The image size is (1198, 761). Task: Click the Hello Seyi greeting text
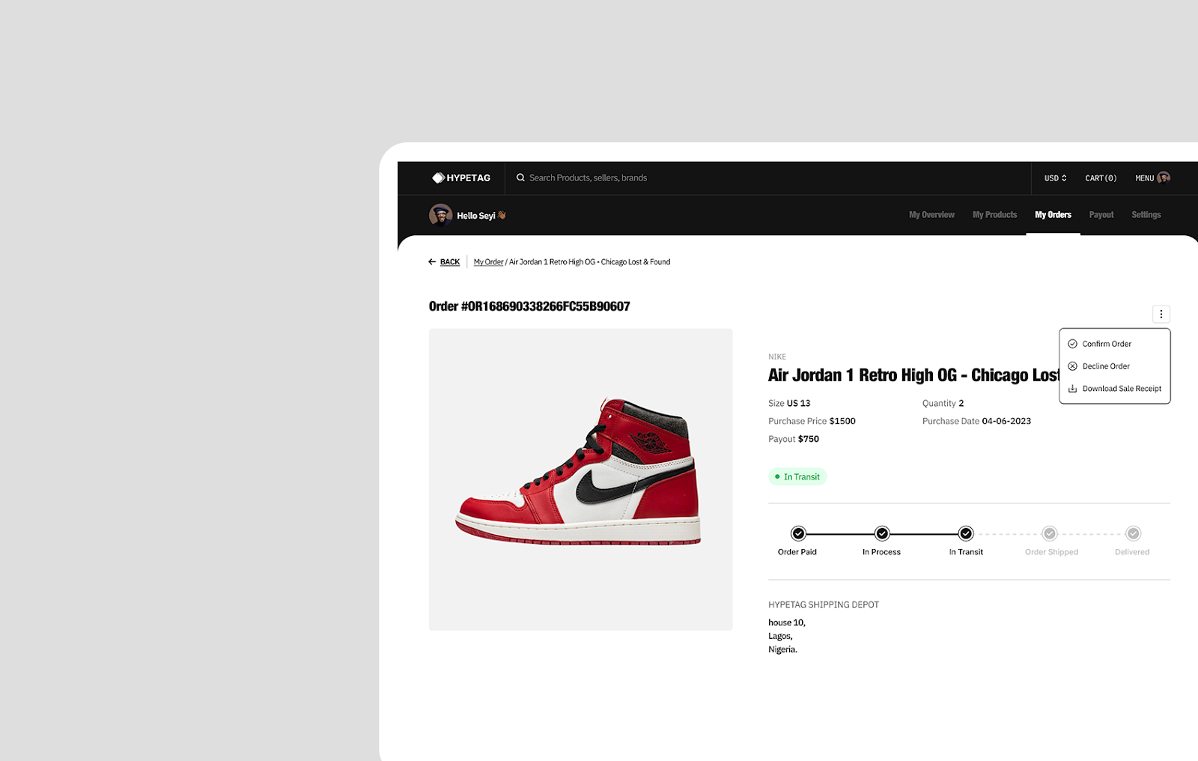tap(476, 216)
